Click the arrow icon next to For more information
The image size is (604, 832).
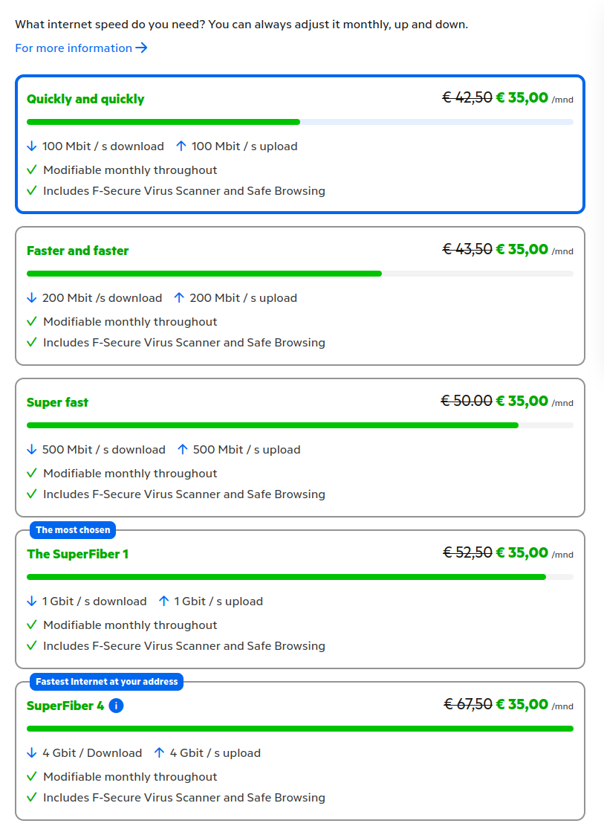pyautogui.click(x=141, y=48)
